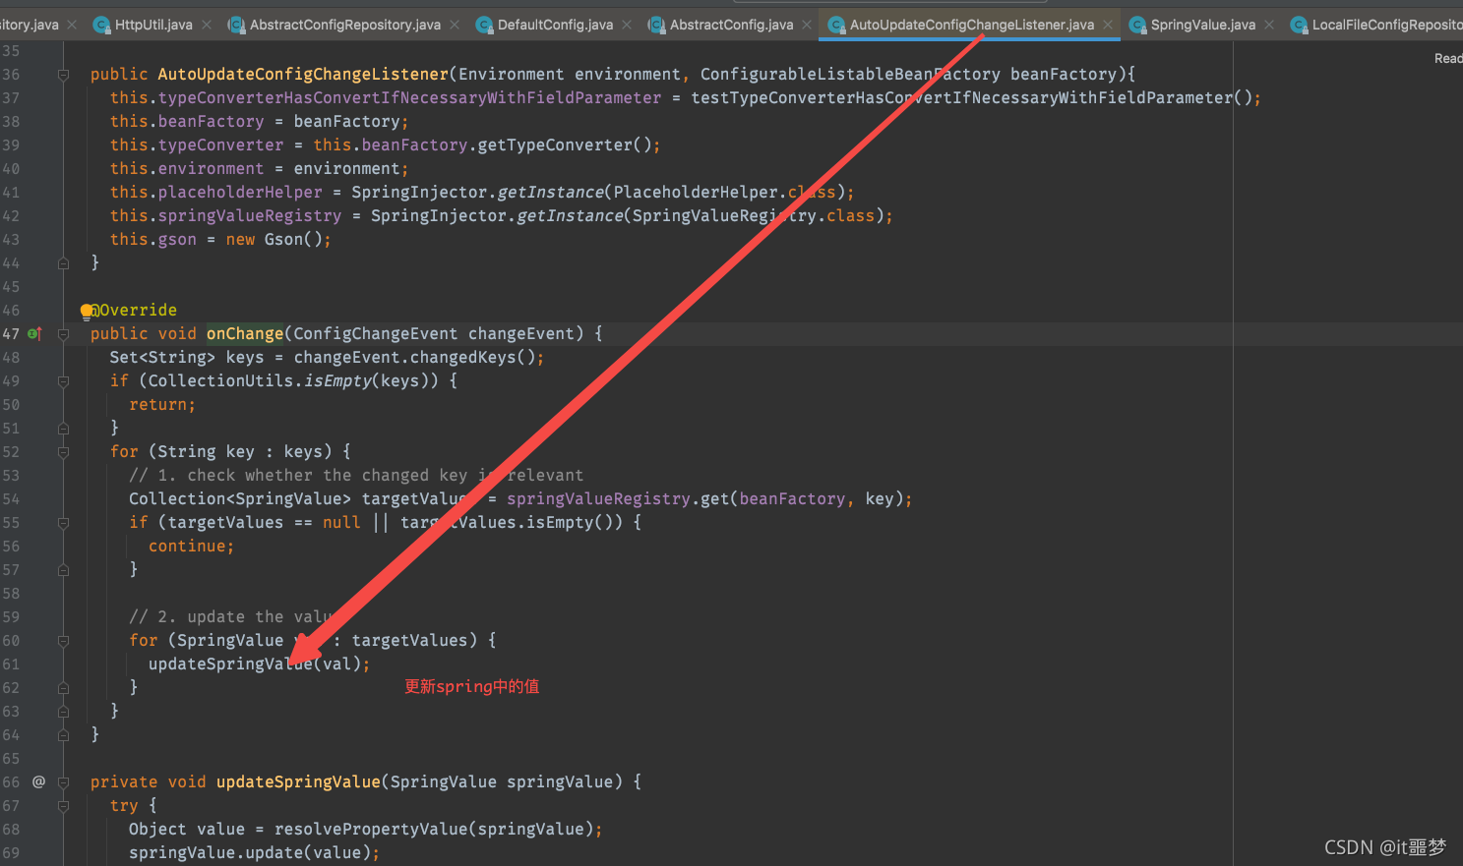The height and width of the screenshot is (866, 1463).
Task: Click the intention light bulb beside @Override
Action: coord(88,311)
